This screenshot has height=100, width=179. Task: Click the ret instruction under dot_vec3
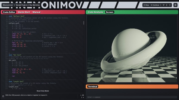[13, 76]
